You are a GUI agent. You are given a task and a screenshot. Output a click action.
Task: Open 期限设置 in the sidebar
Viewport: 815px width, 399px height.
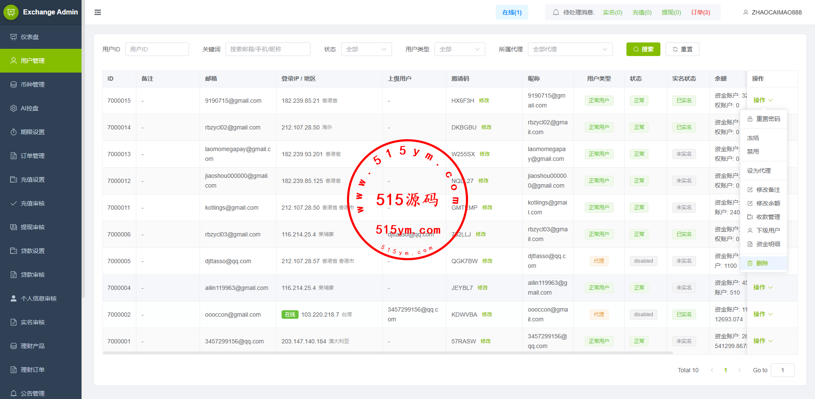(32, 132)
